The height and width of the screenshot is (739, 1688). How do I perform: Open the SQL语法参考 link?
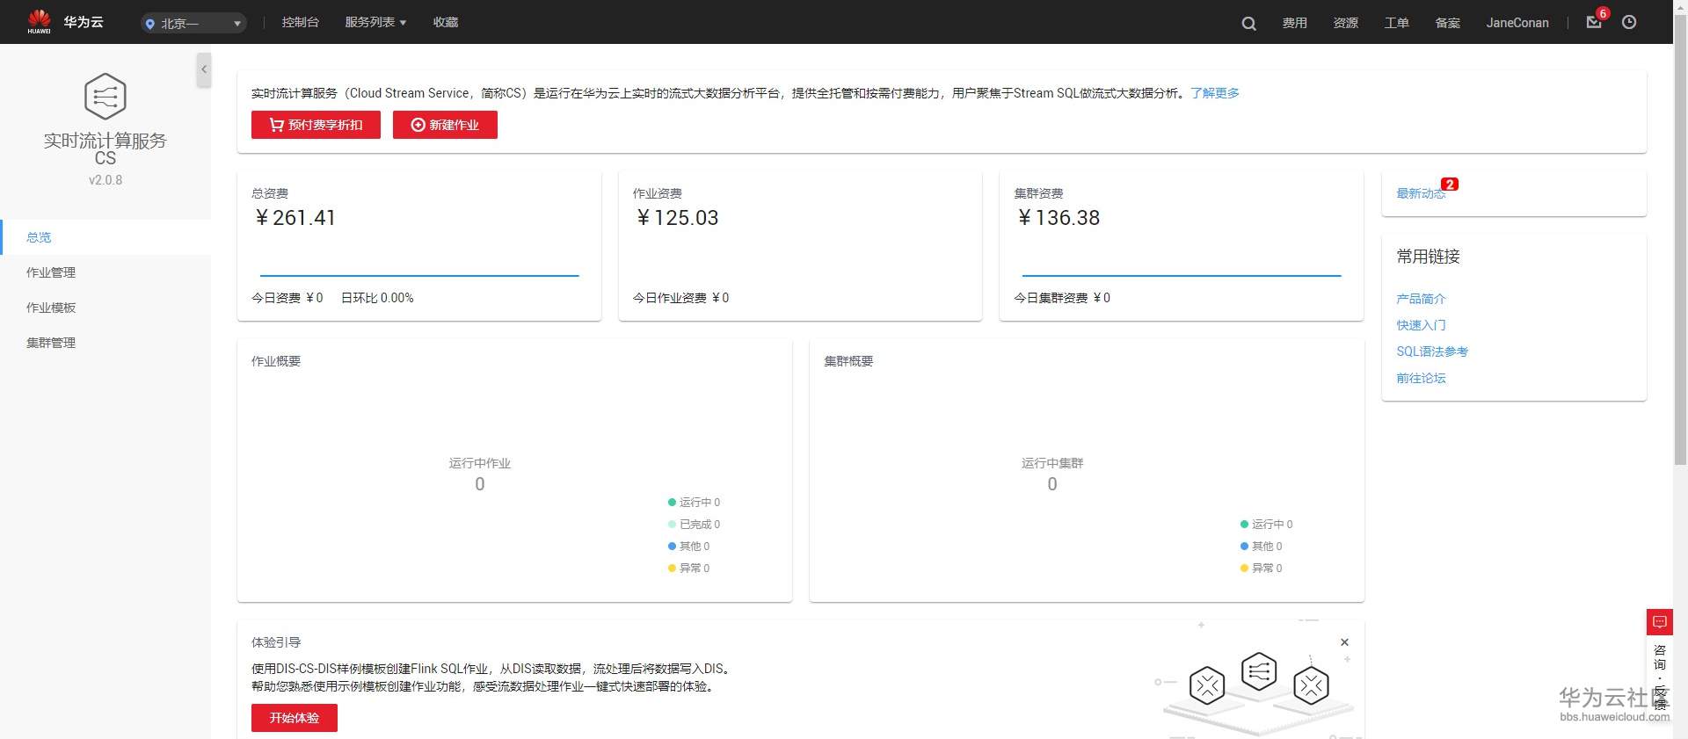1432,351
